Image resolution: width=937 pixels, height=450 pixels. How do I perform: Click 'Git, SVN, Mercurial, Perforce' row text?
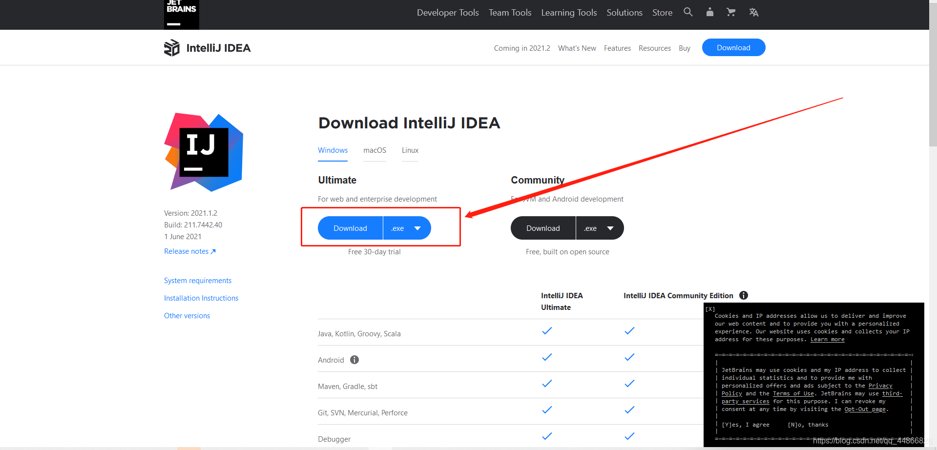point(363,413)
